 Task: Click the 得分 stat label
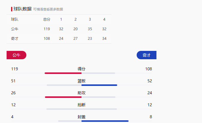point(82,69)
